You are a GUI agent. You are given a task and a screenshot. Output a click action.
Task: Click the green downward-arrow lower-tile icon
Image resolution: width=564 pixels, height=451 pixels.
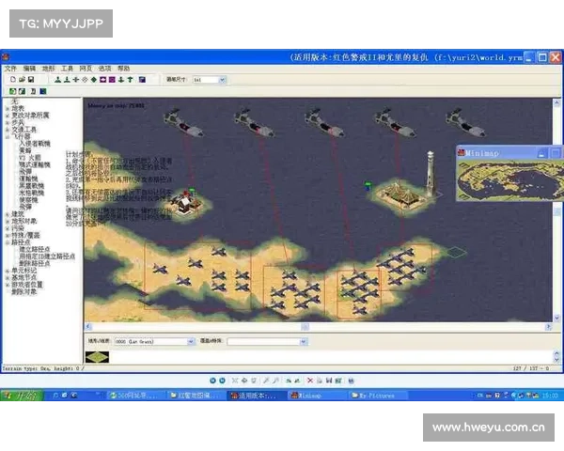121,80
